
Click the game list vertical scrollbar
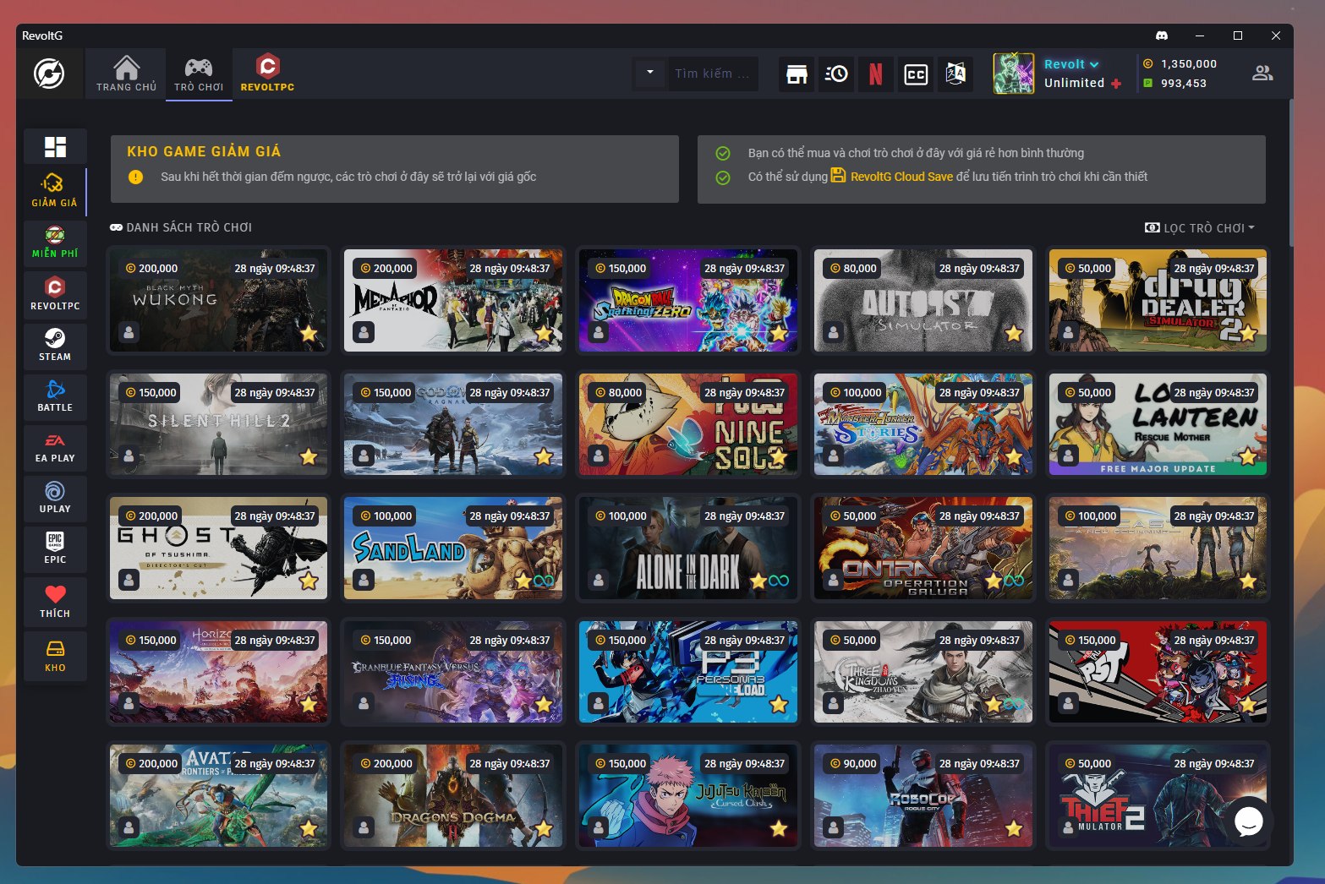click(1290, 173)
